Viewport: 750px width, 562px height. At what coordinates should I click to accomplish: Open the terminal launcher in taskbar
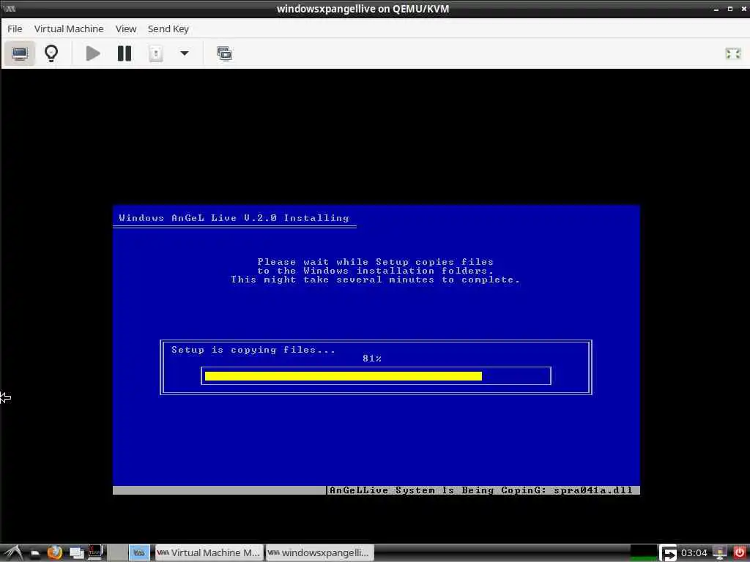(x=95, y=553)
